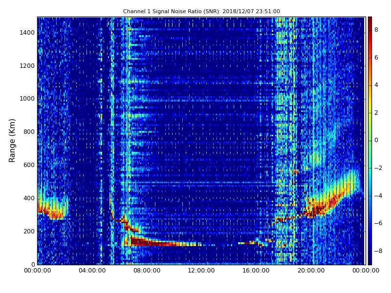Click the 1200 range tick label
Image resolution: width=391 pixels, height=293 pixels.
(27, 66)
